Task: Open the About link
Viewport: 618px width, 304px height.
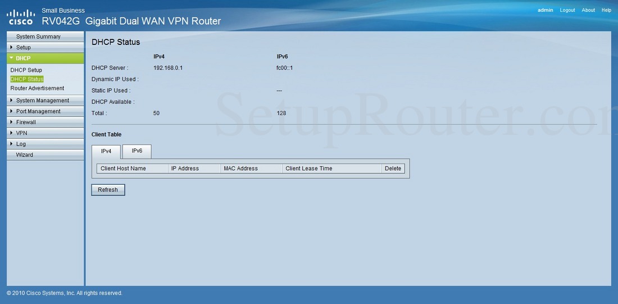Action: click(588, 10)
